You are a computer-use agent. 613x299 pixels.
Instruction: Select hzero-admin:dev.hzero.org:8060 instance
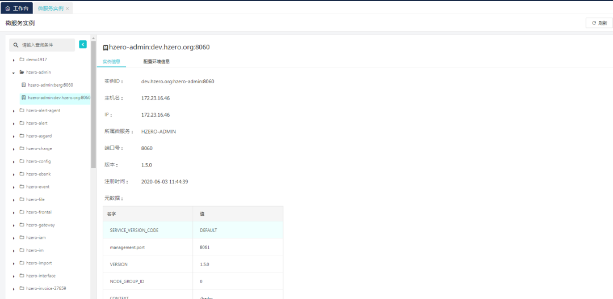tap(58, 97)
